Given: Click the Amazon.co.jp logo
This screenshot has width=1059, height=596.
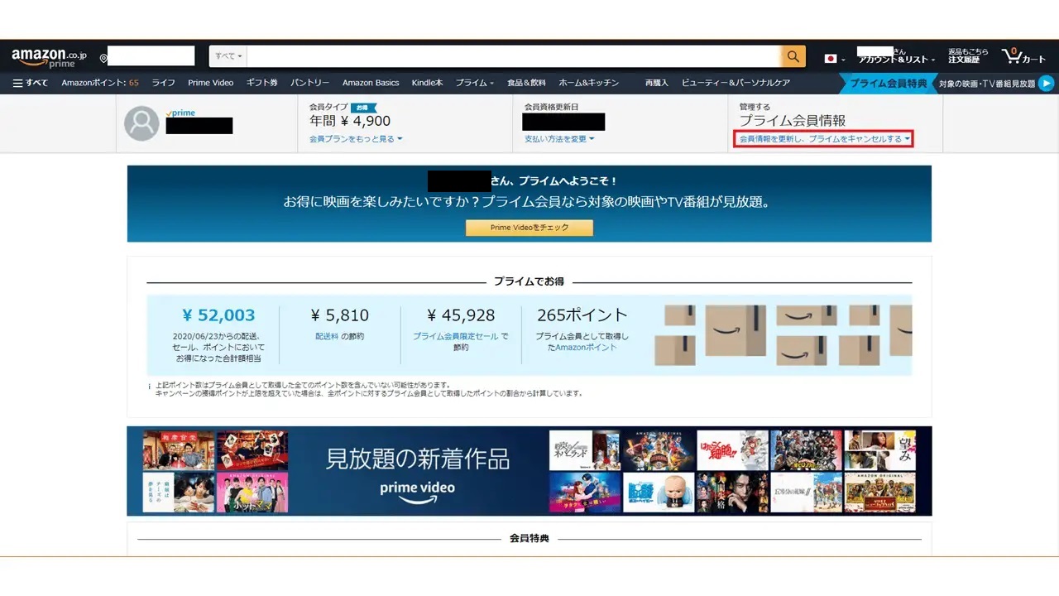Looking at the screenshot, I should click(46, 55).
